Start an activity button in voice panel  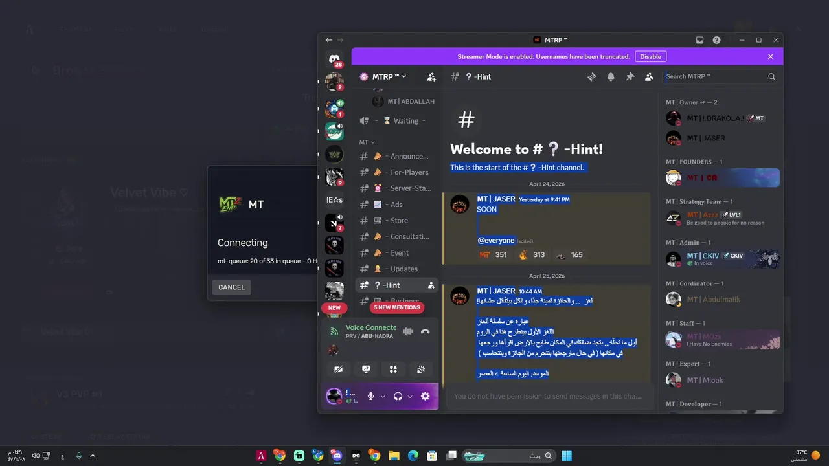(393, 369)
